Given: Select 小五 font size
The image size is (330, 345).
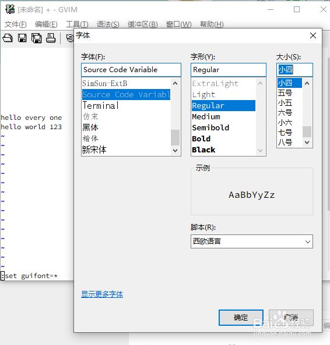Looking at the screenshot, I should (289, 103).
